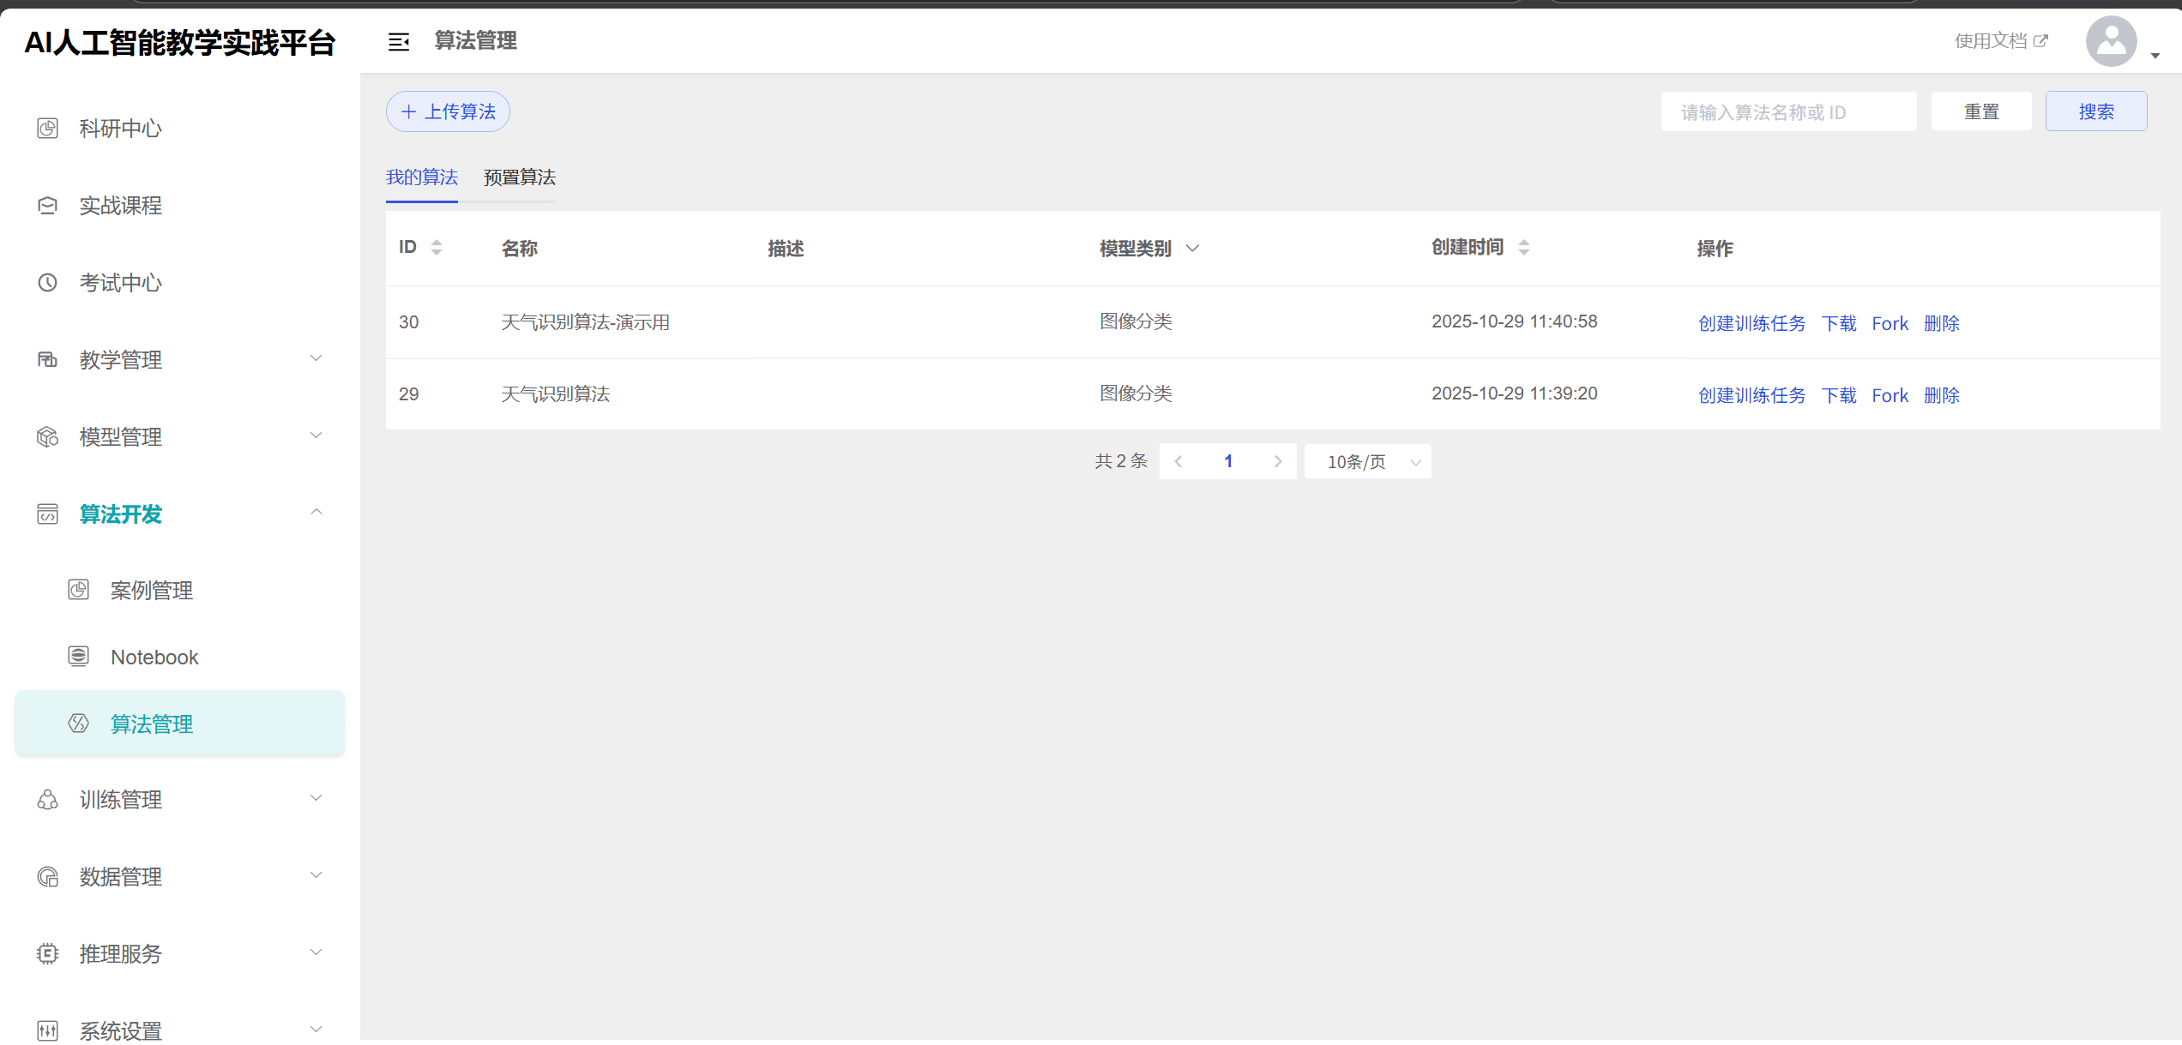Open the Notebook sidebar icon
This screenshot has height=1045, width=2182.
click(x=79, y=657)
